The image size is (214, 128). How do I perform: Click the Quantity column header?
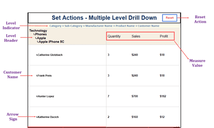(x=114, y=36)
